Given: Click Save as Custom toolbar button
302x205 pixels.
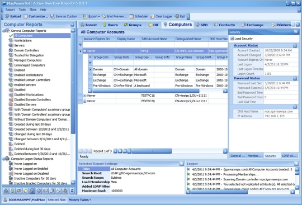Looking at the screenshot, I should [x=65, y=16].
